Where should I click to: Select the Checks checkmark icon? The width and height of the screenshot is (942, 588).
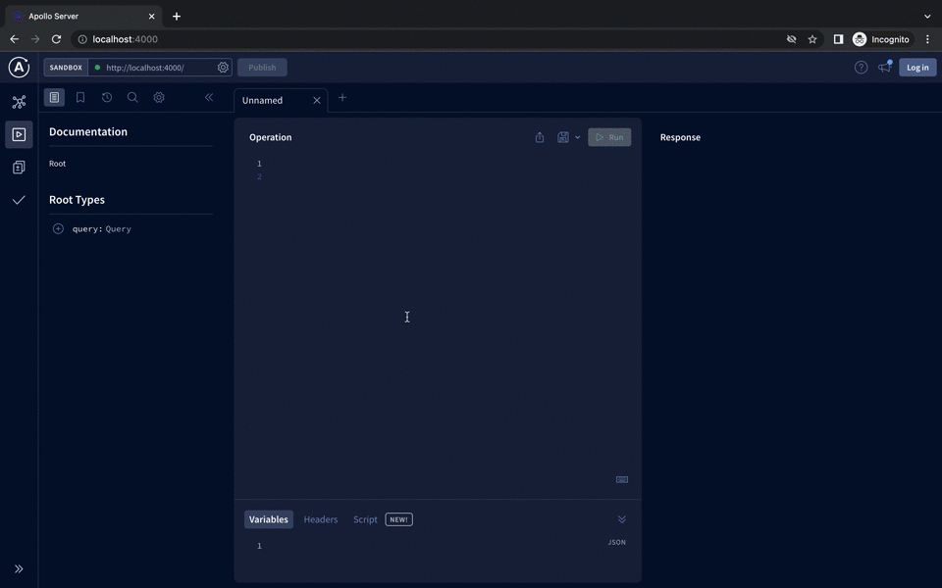(x=19, y=199)
